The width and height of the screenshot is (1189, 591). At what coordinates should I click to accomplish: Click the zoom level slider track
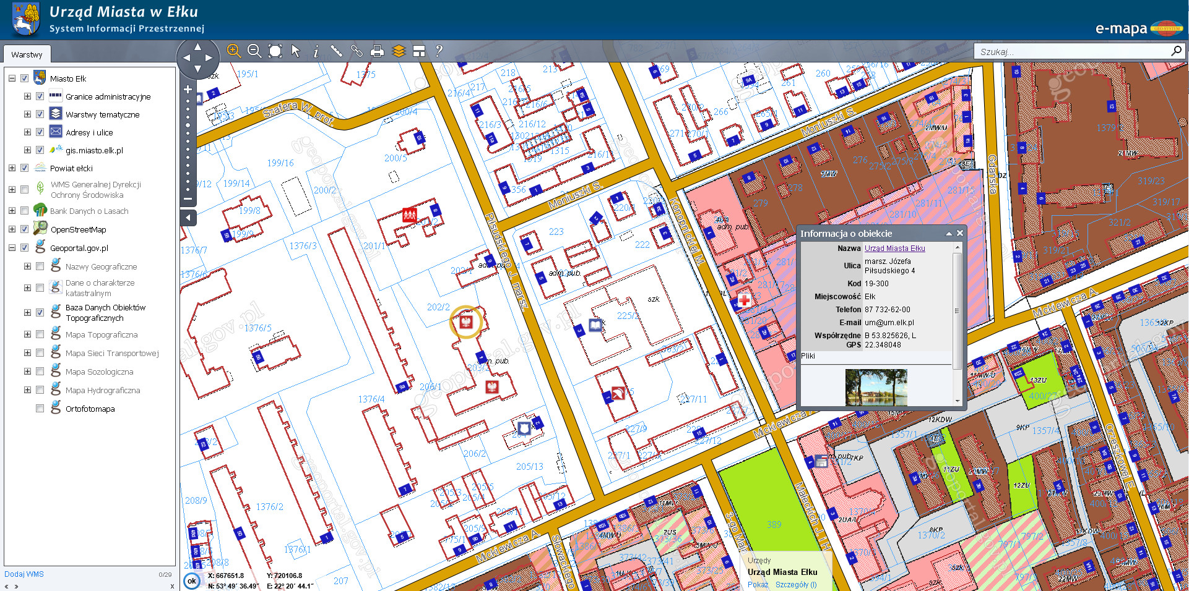tap(188, 145)
